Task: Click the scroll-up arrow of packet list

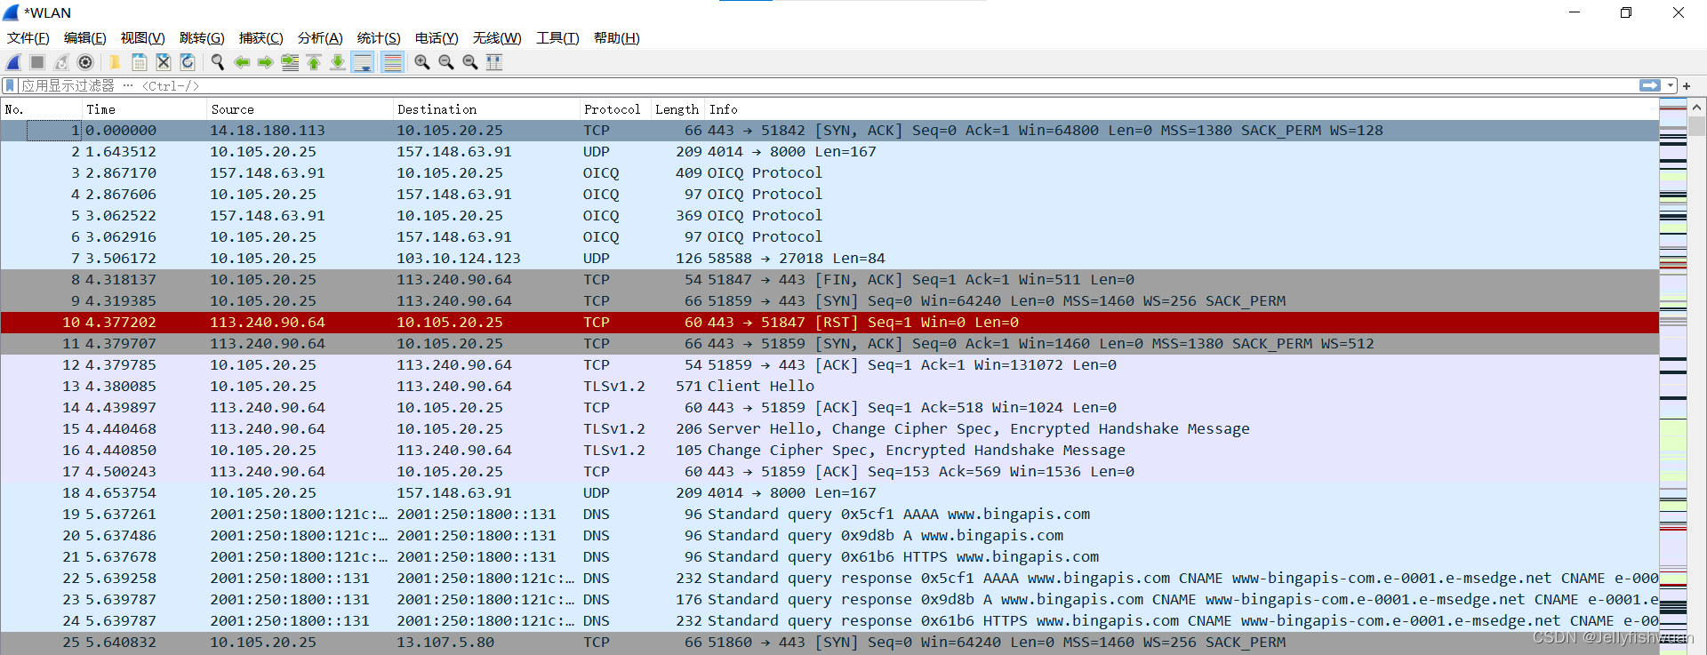Action: [x=1697, y=108]
